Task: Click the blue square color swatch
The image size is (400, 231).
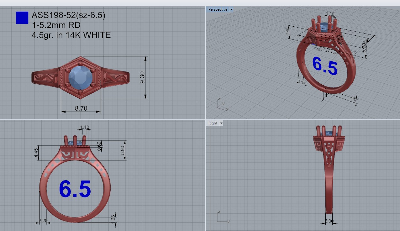Action: click(22, 18)
